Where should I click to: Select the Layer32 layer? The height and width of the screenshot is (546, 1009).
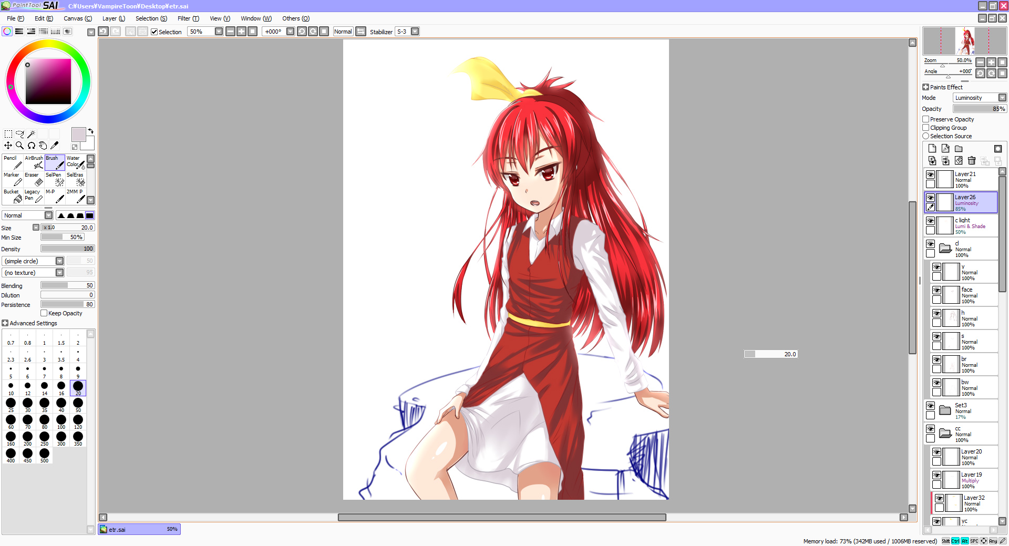[964, 503]
